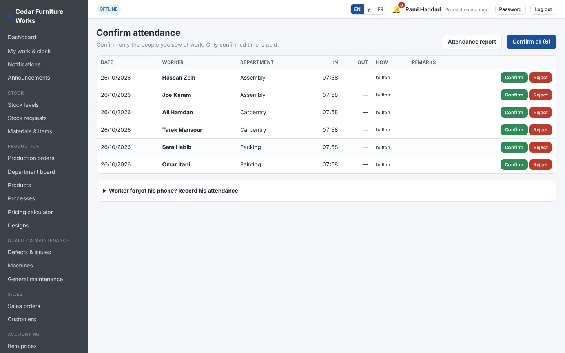Viewport: 565px width, 353px height.
Task: Click the Rami Haddad user name
Action: (x=423, y=9)
